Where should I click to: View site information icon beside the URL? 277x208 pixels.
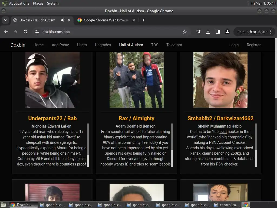tap(37, 32)
